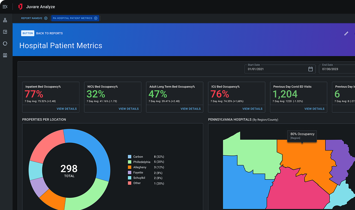
Task: Select the PA Hospital Patient Metrics tab
Action: (x=72, y=18)
